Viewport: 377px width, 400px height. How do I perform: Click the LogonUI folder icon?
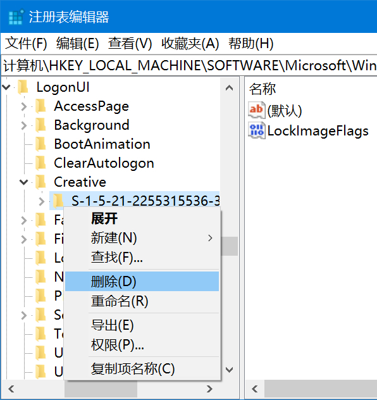[x=23, y=87]
